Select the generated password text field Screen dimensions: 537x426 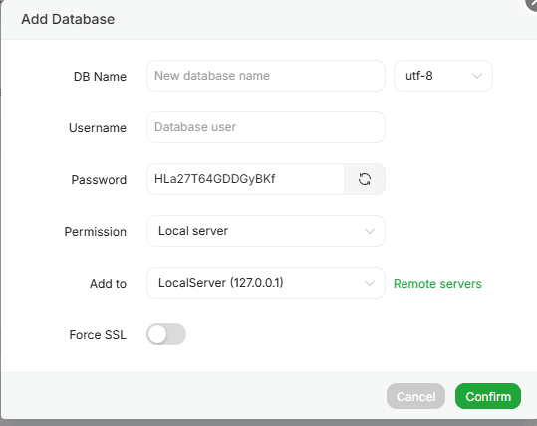[x=245, y=179]
